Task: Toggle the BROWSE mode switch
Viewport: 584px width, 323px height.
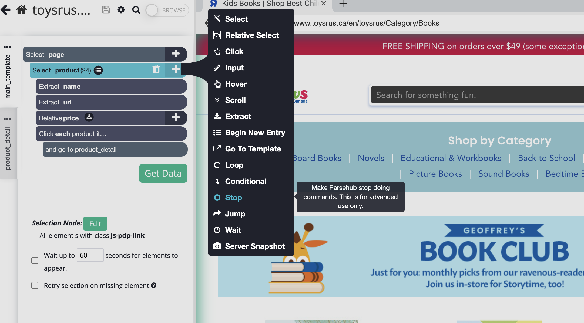Action: (167, 10)
